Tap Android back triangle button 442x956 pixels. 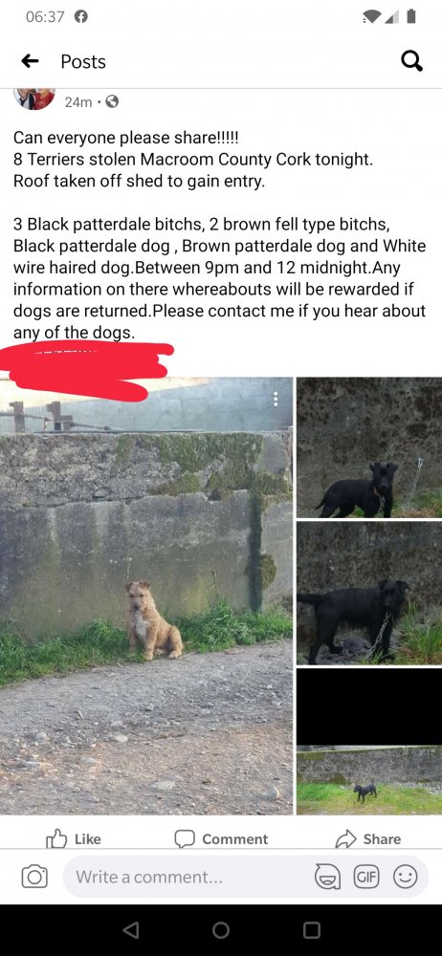[x=131, y=930]
